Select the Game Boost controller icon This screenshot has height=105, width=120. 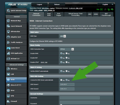8,48
